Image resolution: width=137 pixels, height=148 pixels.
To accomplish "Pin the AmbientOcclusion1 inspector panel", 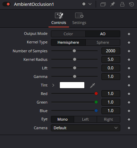I will pos(112,4).
